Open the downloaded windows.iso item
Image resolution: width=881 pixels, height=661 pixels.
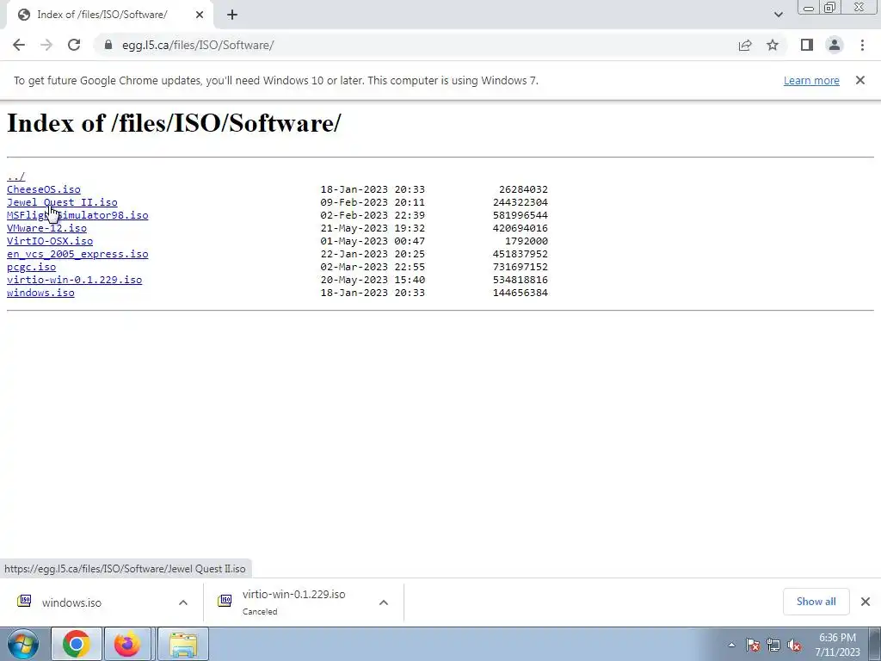pyautogui.click(x=71, y=602)
